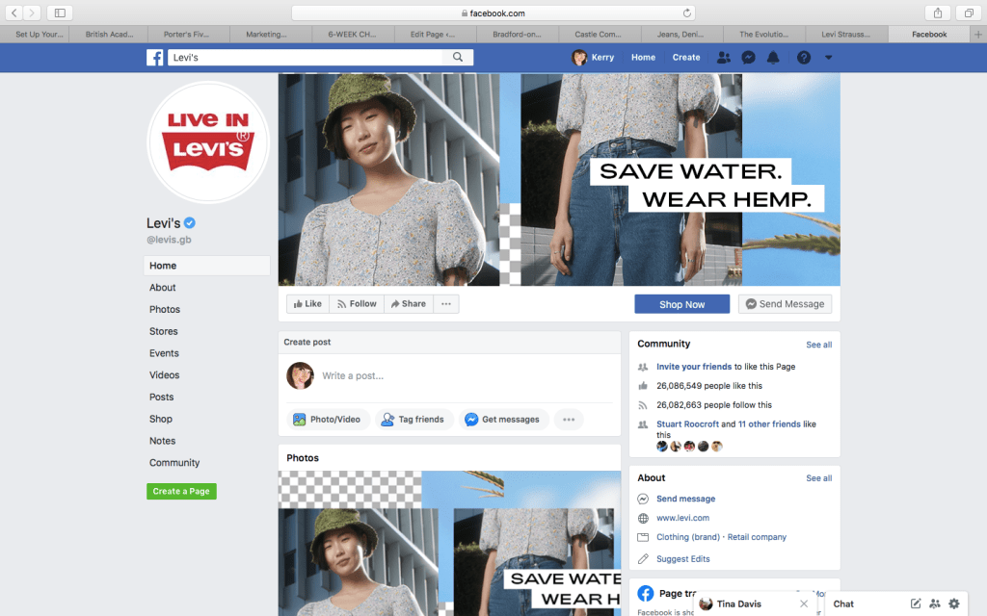The height and width of the screenshot is (616, 987).
Task: Close the Tina Davis chat tab
Action: pyautogui.click(x=804, y=603)
